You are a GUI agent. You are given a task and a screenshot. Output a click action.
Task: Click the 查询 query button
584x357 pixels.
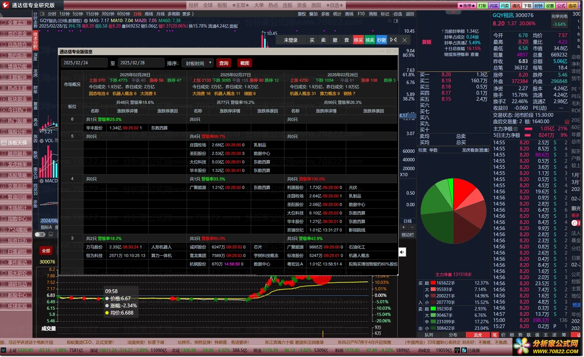(224, 63)
